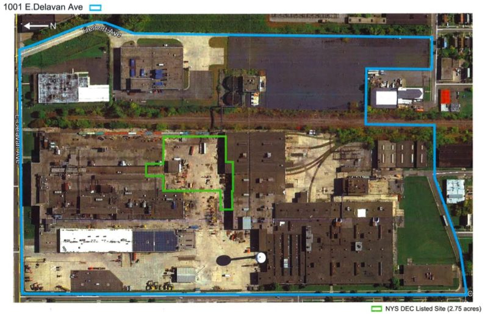
Task: Click the 'E Delavan Ave' vertical street label
Action: [x=18, y=138]
